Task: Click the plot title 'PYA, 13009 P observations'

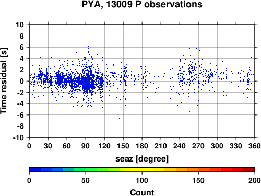Action: 142,4
